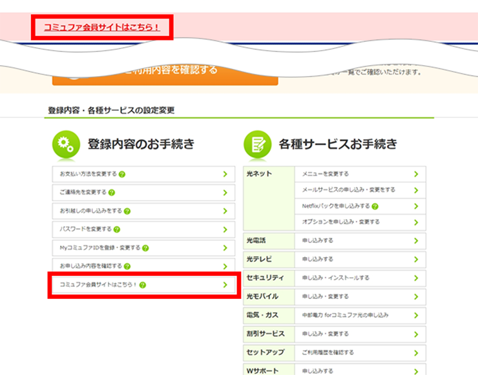478x375 pixels.
Task: Open 中部電力 forコミュファ光の申し込み
Action: (360, 315)
